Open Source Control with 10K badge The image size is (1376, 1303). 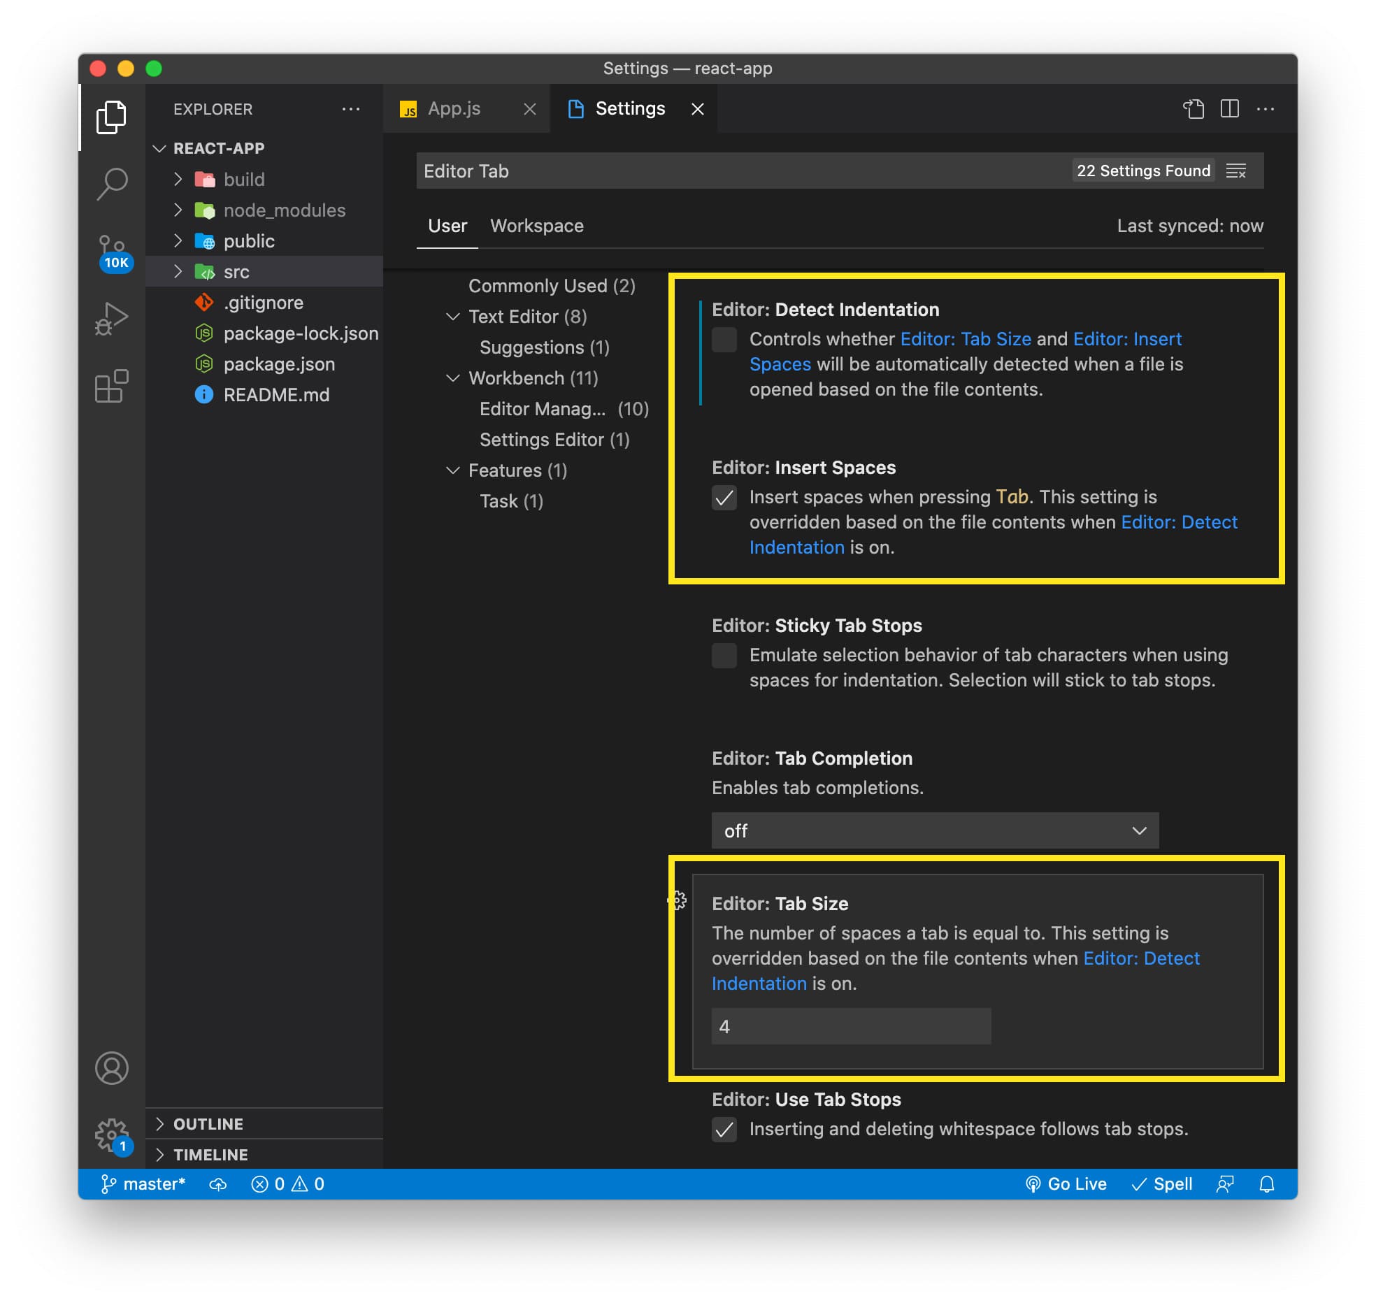112,250
